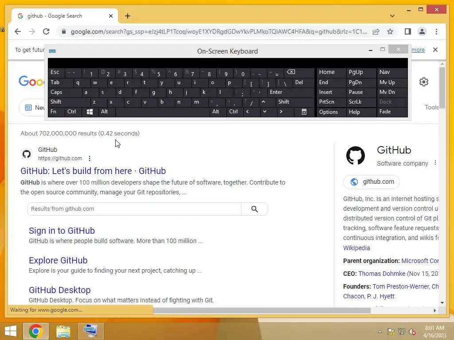The image size is (454, 340).
Task: Close the github Google Search tab
Action: (110, 16)
